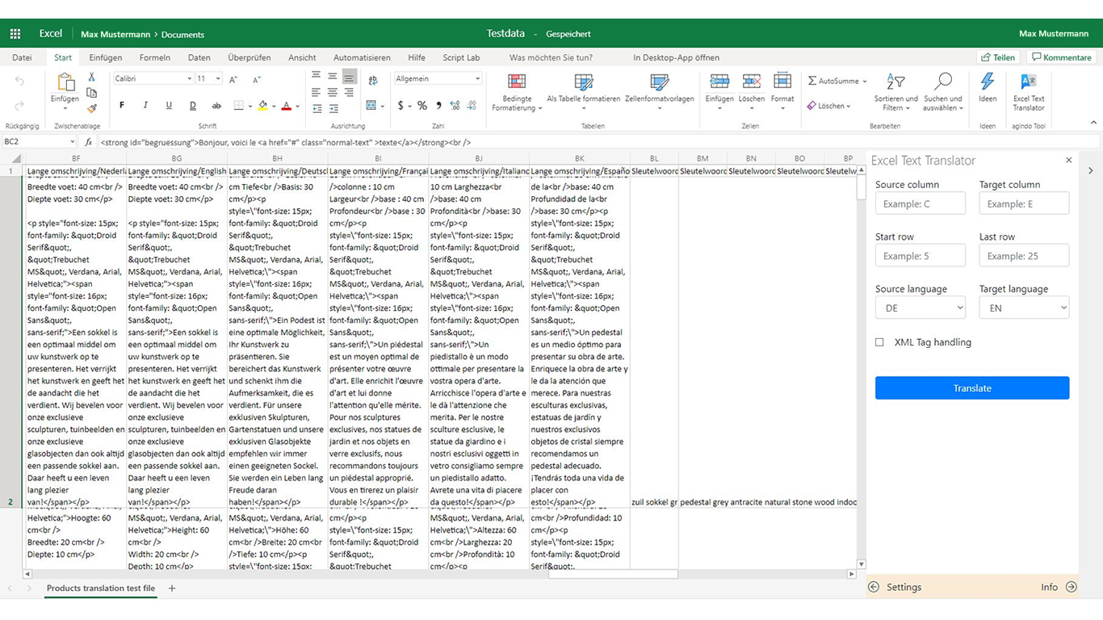
Task: Click the Last row input field
Action: coord(1024,256)
